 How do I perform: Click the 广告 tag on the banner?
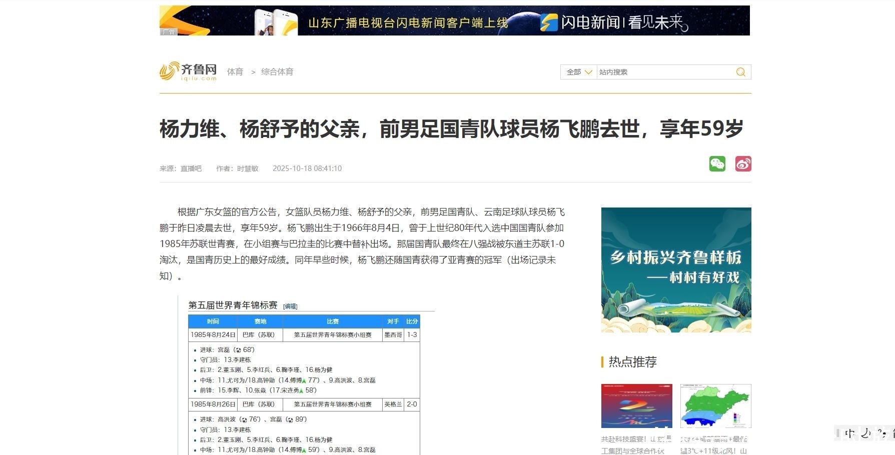[169, 31]
